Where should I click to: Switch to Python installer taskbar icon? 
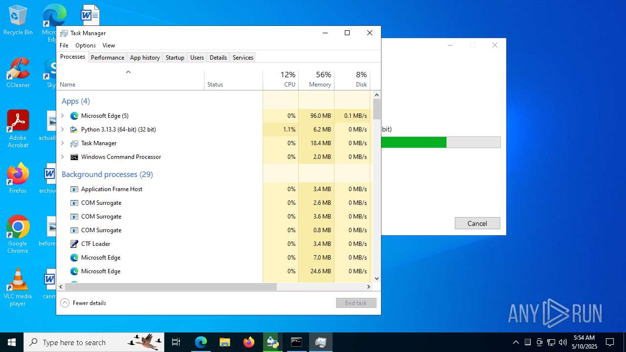click(x=272, y=342)
